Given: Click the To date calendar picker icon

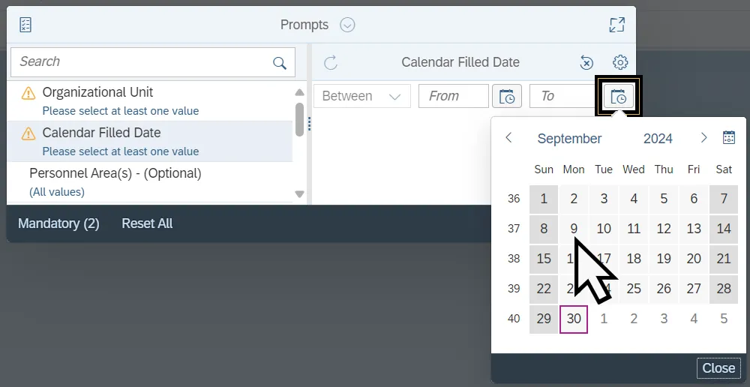Looking at the screenshot, I should [x=619, y=96].
